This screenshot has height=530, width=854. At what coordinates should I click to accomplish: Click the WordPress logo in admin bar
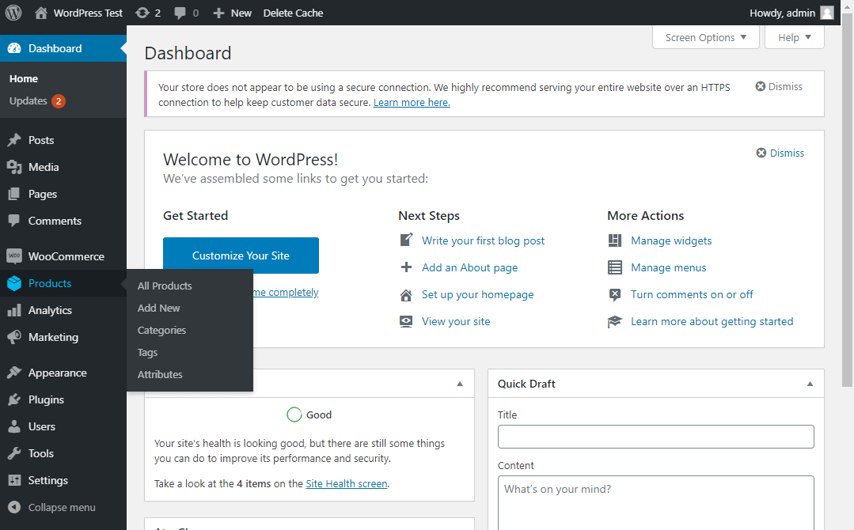[x=13, y=13]
